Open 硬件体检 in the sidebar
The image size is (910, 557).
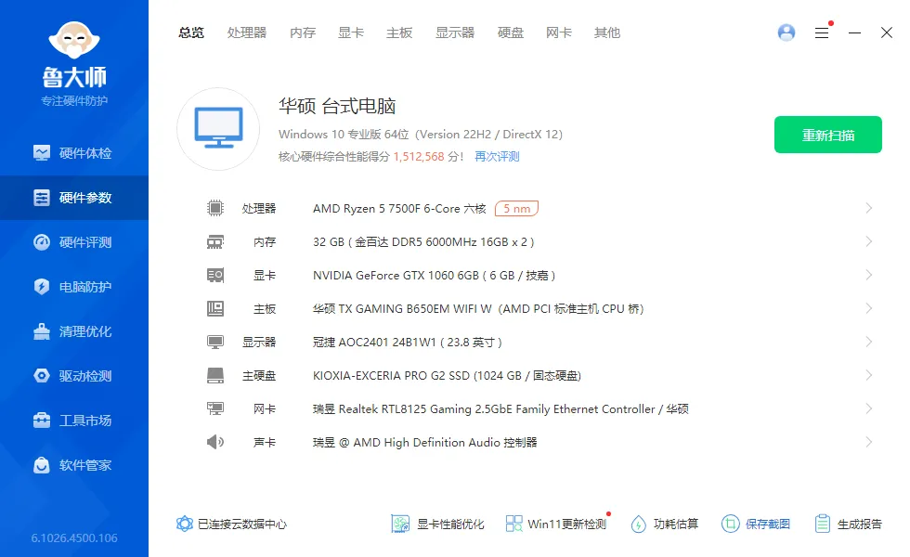(x=73, y=153)
